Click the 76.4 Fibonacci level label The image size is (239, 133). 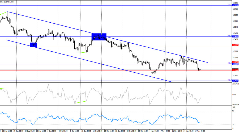coord(230,63)
